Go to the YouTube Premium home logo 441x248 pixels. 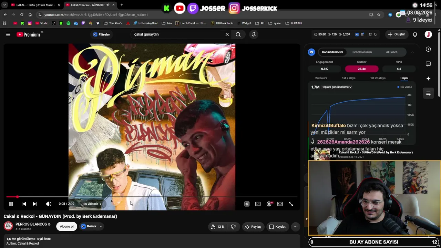[28, 34]
